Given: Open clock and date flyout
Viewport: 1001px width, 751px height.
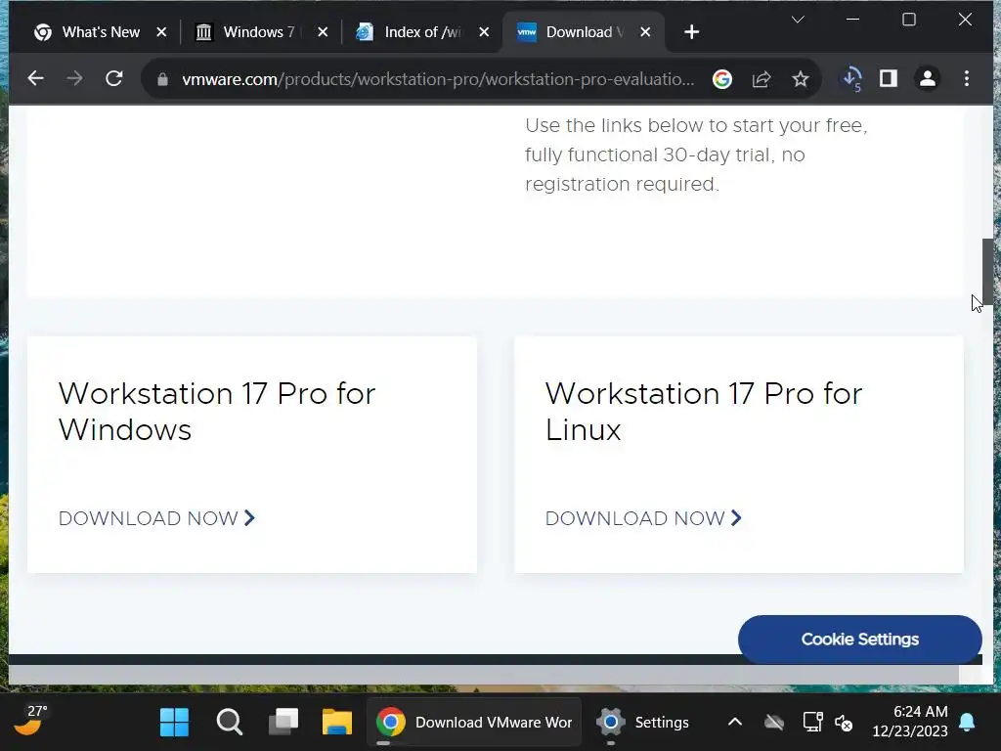Looking at the screenshot, I should coord(910,722).
